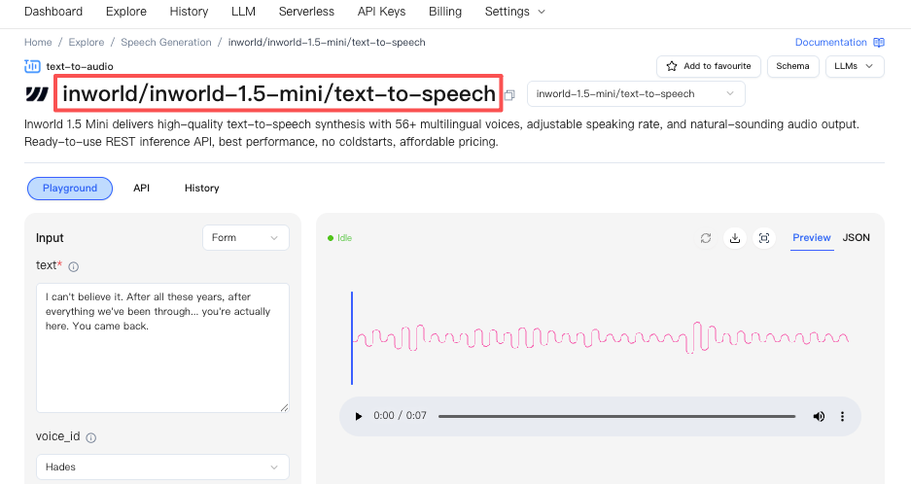Open the inworld-1.5-mini/text-to-speech model selector

(636, 94)
